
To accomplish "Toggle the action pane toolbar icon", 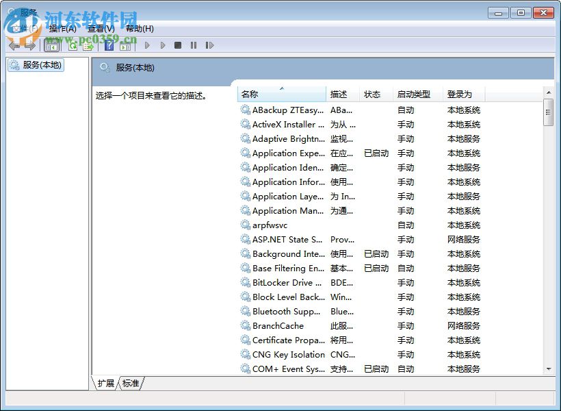I will click(x=125, y=45).
